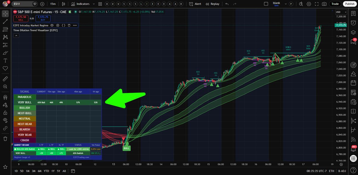Expand the Indicators favorites dropdown arrow
Image resolution: width=358 pixels, height=175 pixels.
[x=94, y=4]
